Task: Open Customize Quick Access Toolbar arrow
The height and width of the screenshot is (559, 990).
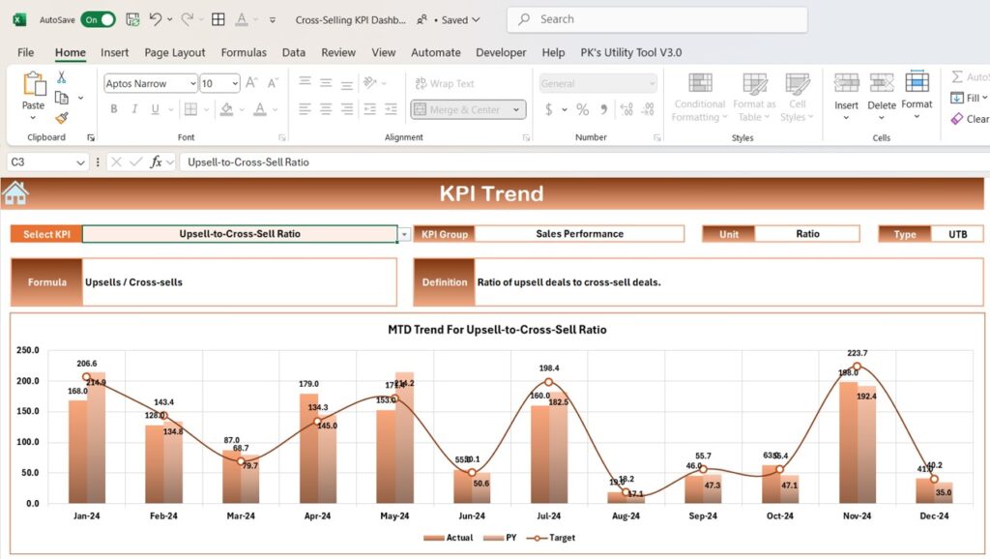Action: 273,20
